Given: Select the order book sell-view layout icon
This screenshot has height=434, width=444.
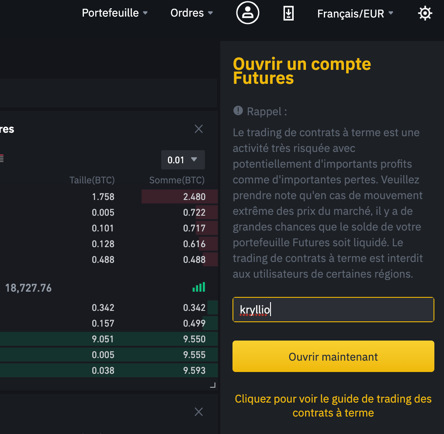Looking at the screenshot, I should 1,158.
